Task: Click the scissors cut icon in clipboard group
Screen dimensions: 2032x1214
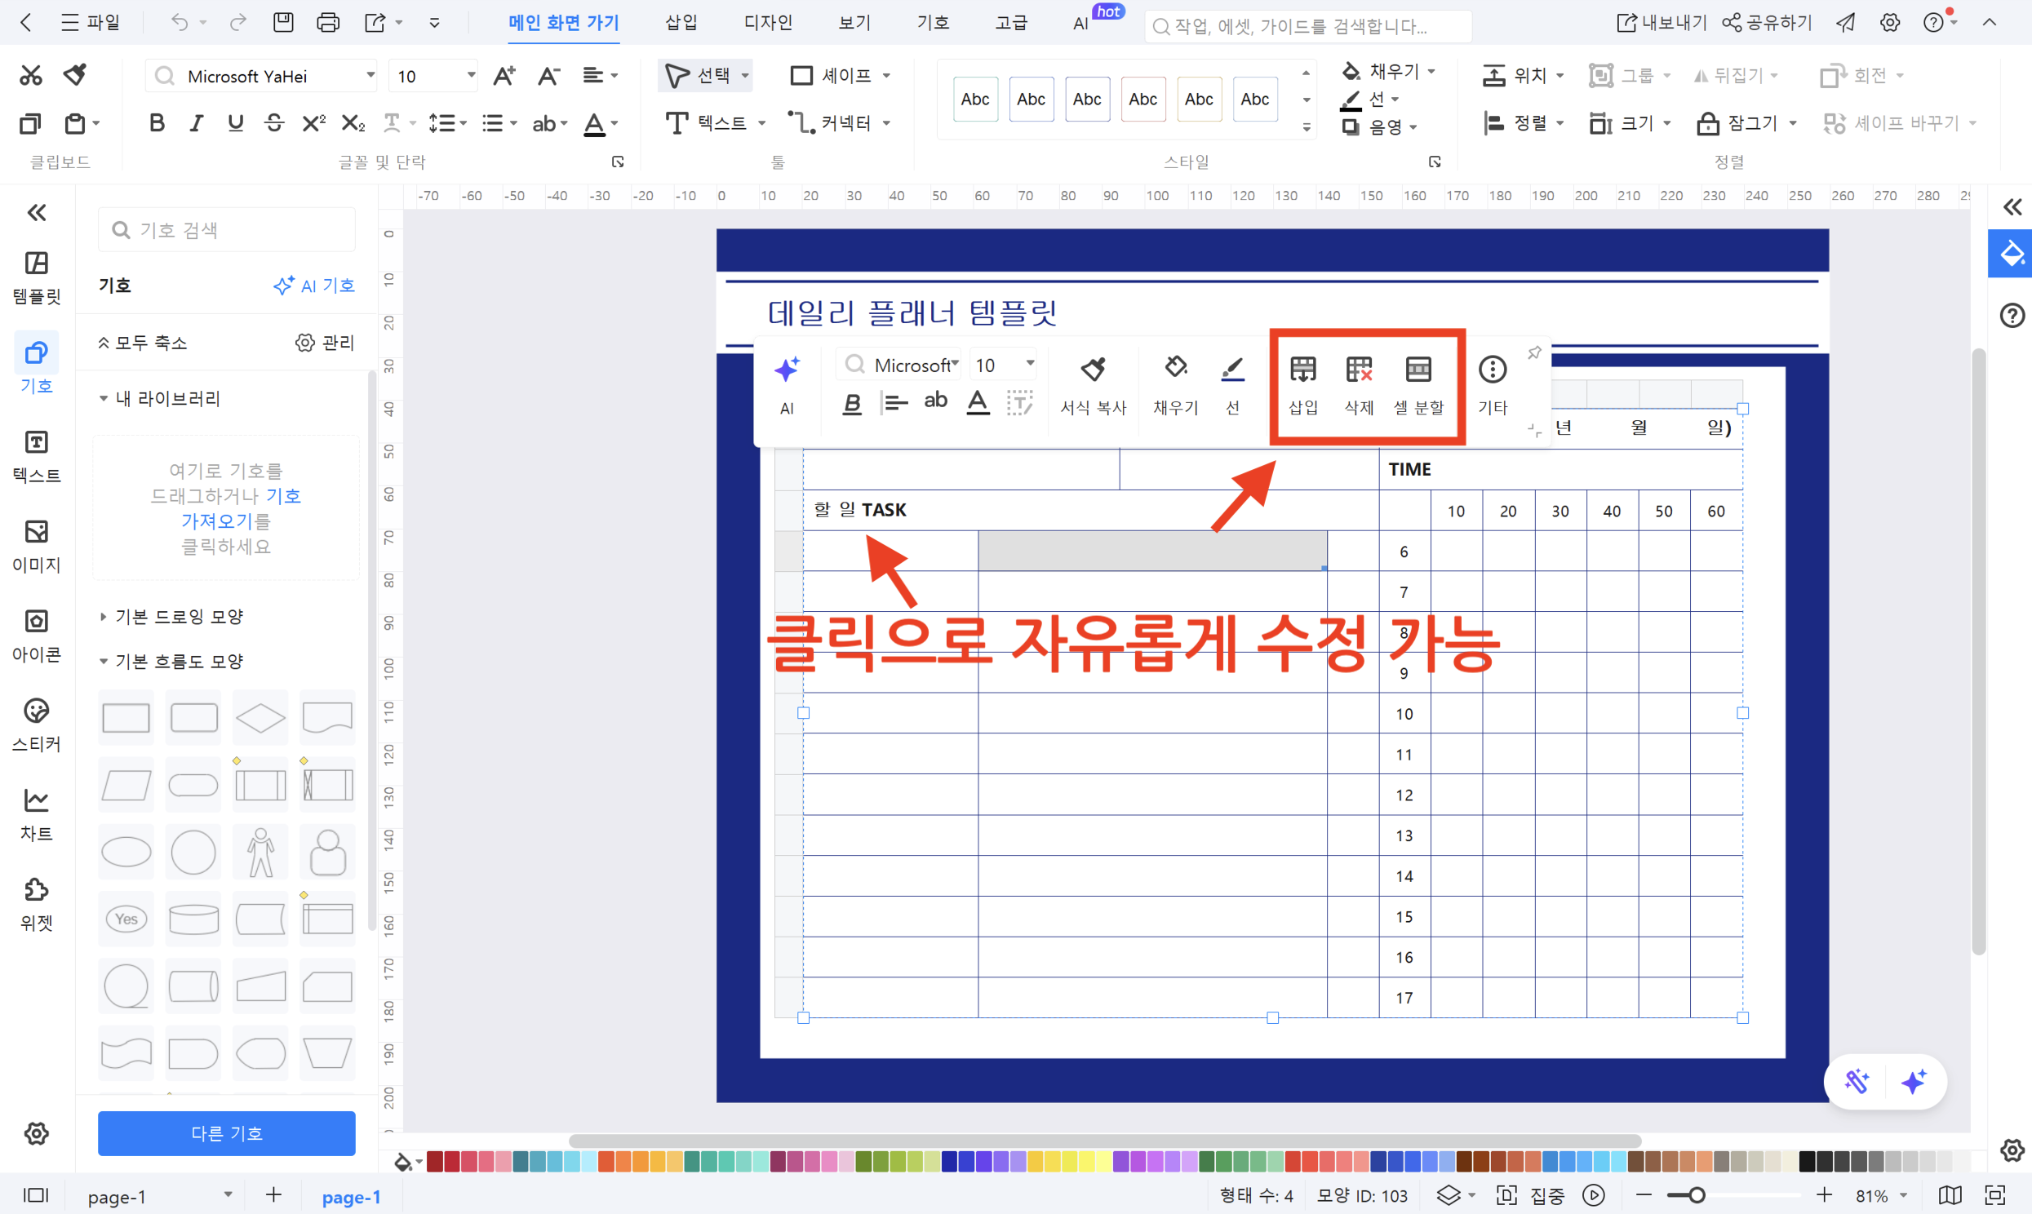Action: (30, 74)
